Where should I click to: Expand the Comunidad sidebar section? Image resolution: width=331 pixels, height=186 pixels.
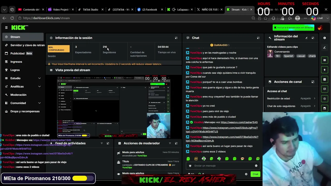point(39,103)
